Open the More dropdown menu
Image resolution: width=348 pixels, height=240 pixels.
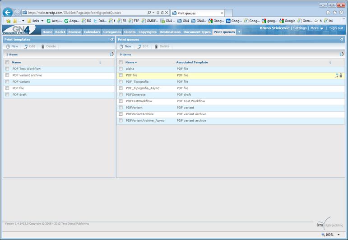(317, 28)
